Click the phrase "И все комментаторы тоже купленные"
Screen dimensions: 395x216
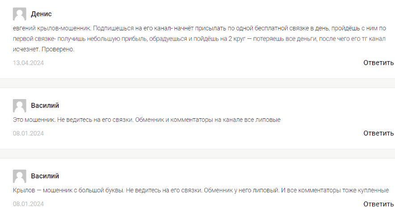[335, 190]
